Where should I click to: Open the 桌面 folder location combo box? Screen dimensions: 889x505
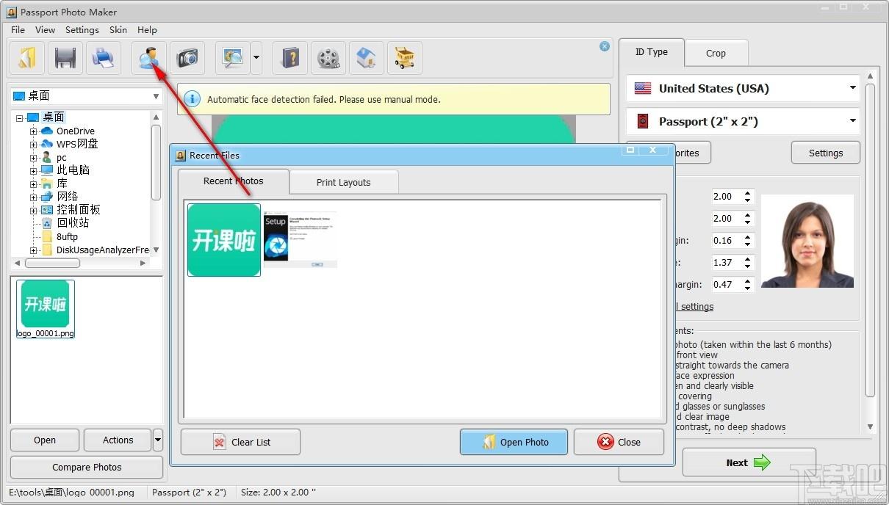click(x=86, y=96)
